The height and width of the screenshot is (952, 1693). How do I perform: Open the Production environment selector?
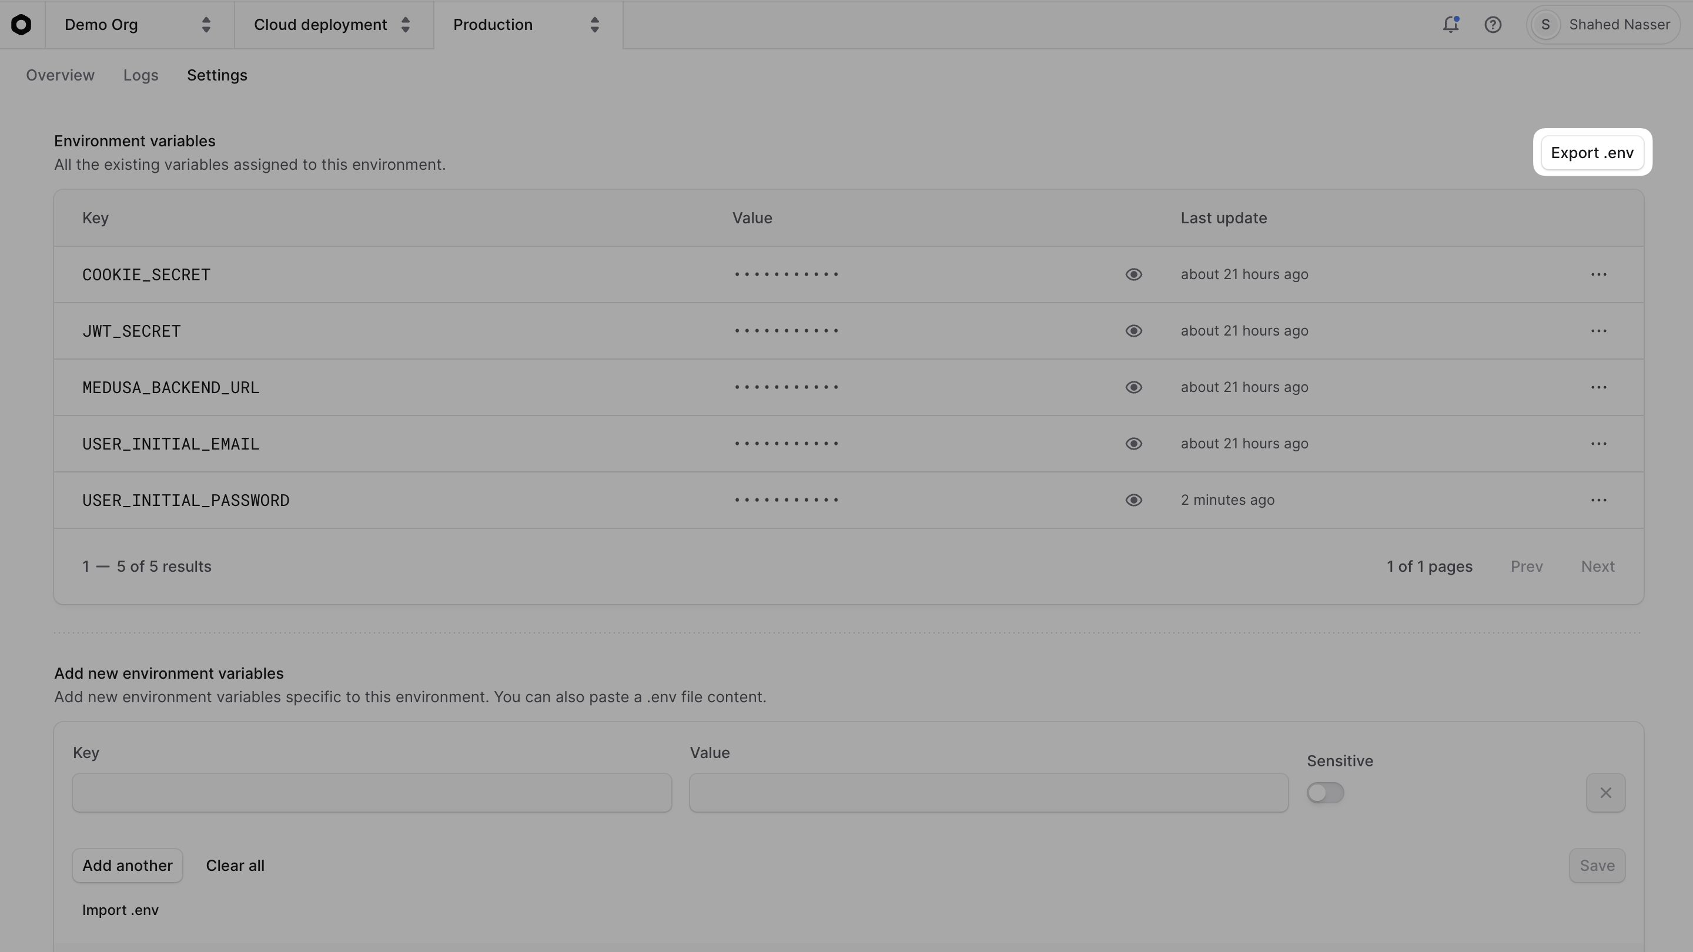[524, 24]
